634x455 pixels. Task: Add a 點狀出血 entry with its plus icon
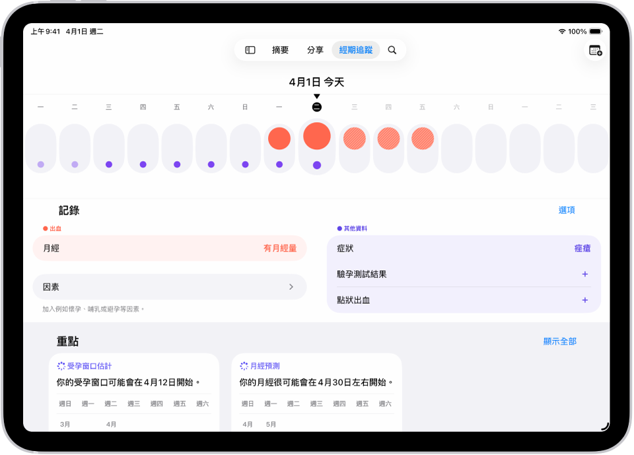click(x=585, y=300)
